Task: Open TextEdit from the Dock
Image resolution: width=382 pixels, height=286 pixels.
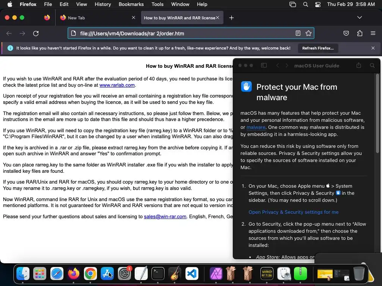Action: (x=141, y=274)
